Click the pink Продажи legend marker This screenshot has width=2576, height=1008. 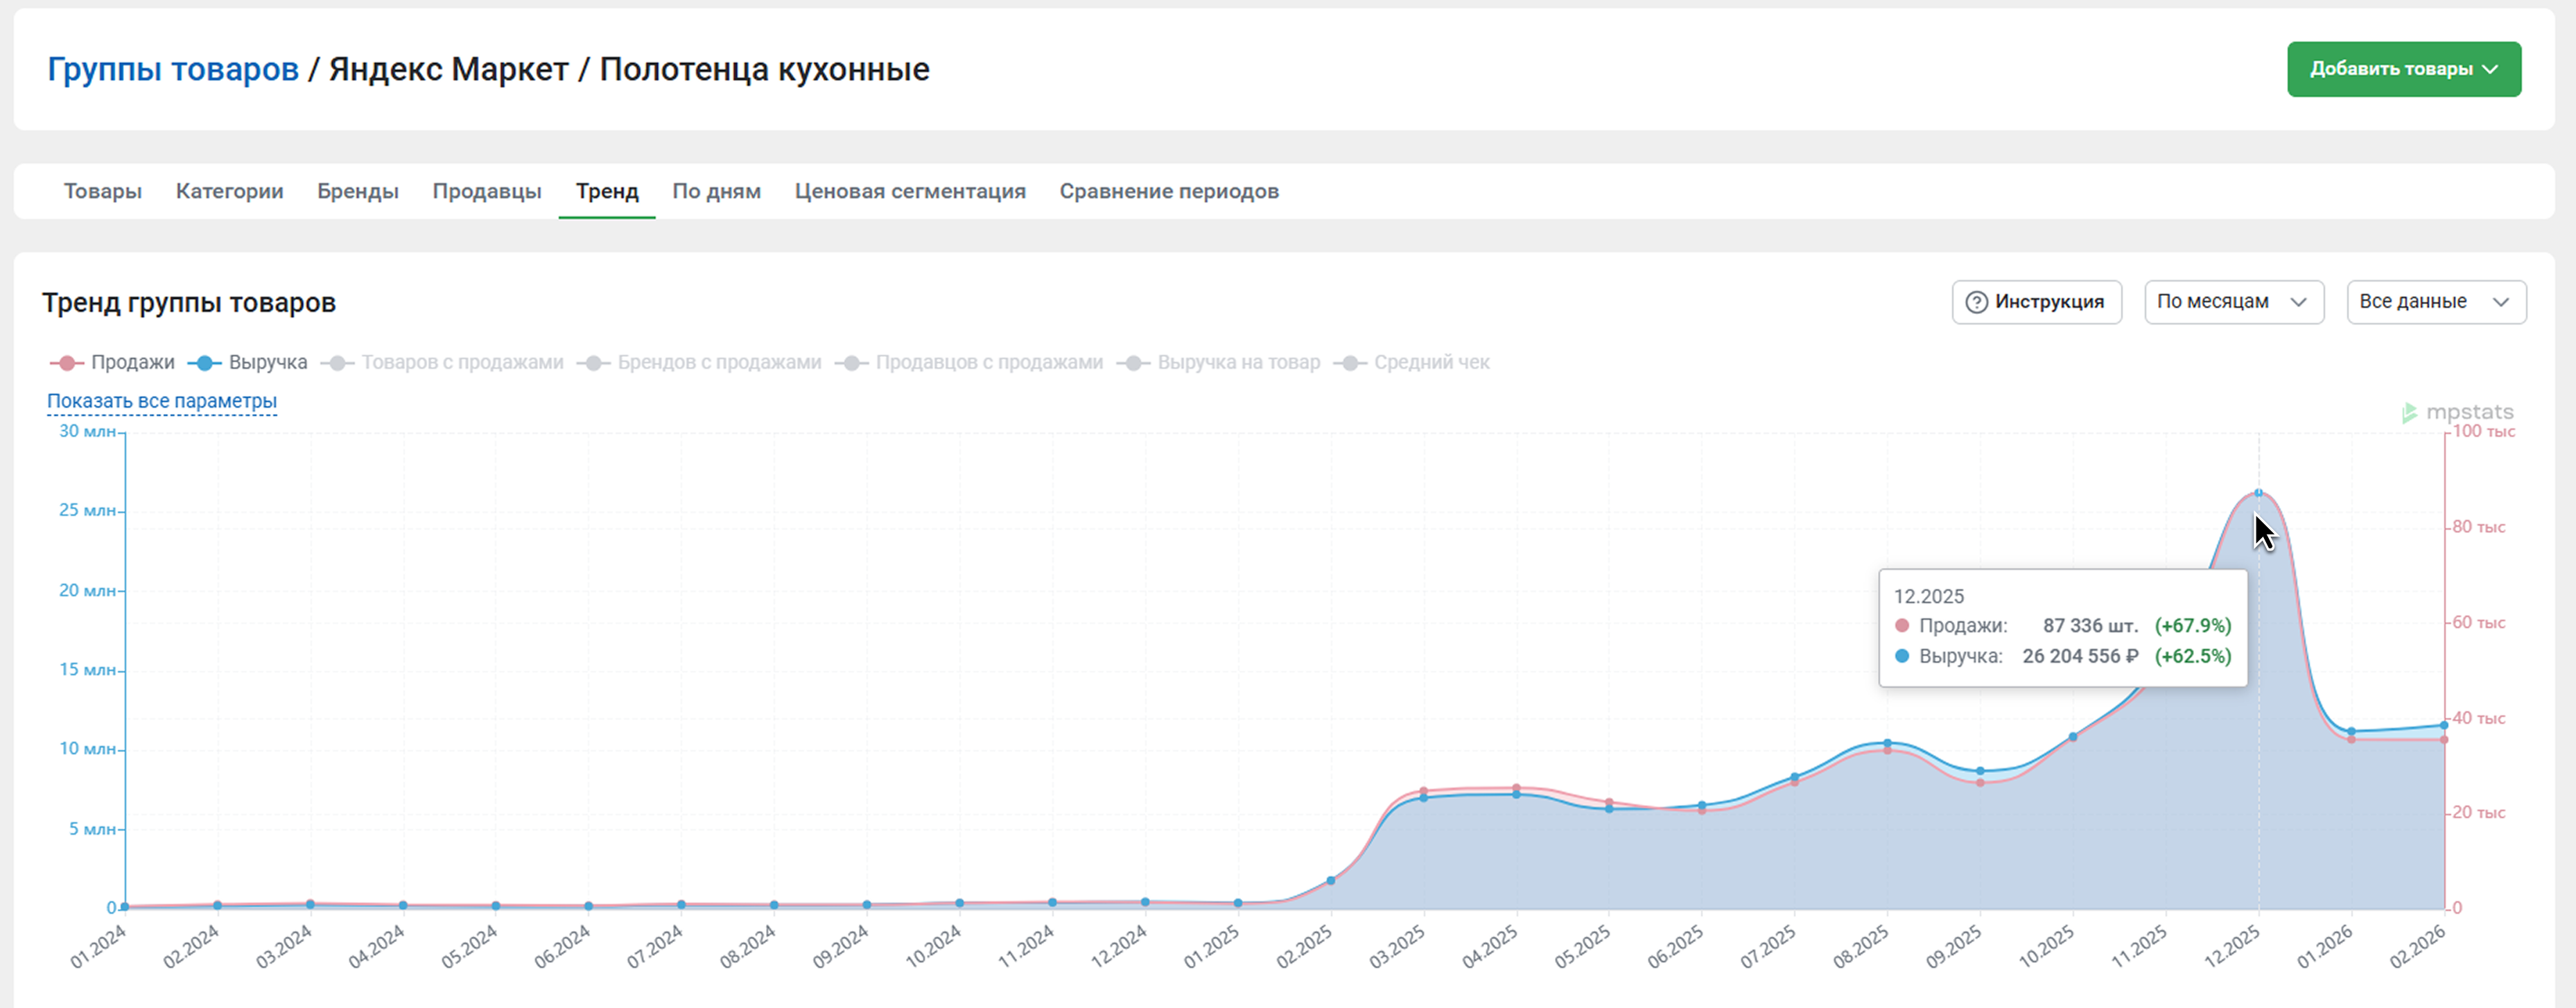pos(67,363)
